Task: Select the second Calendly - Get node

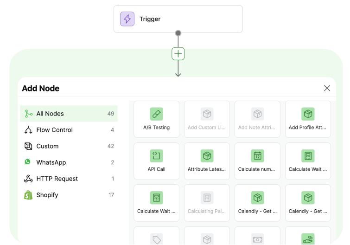Action: pos(308,203)
